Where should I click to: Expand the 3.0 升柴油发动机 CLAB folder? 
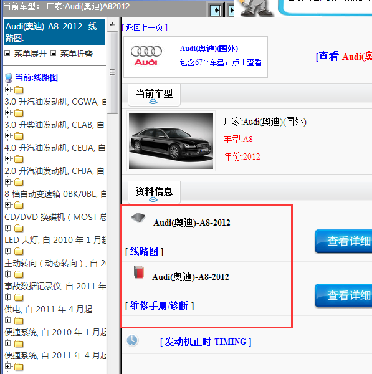click(7, 113)
